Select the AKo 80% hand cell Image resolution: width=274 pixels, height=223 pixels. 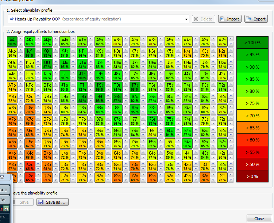(x=12, y=53)
